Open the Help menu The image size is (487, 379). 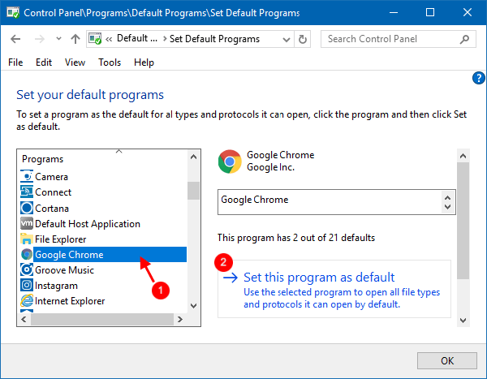(x=144, y=62)
